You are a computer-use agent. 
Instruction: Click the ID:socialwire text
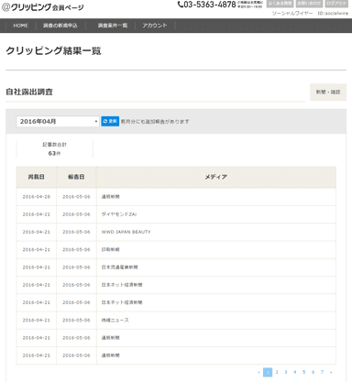click(333, 14)
